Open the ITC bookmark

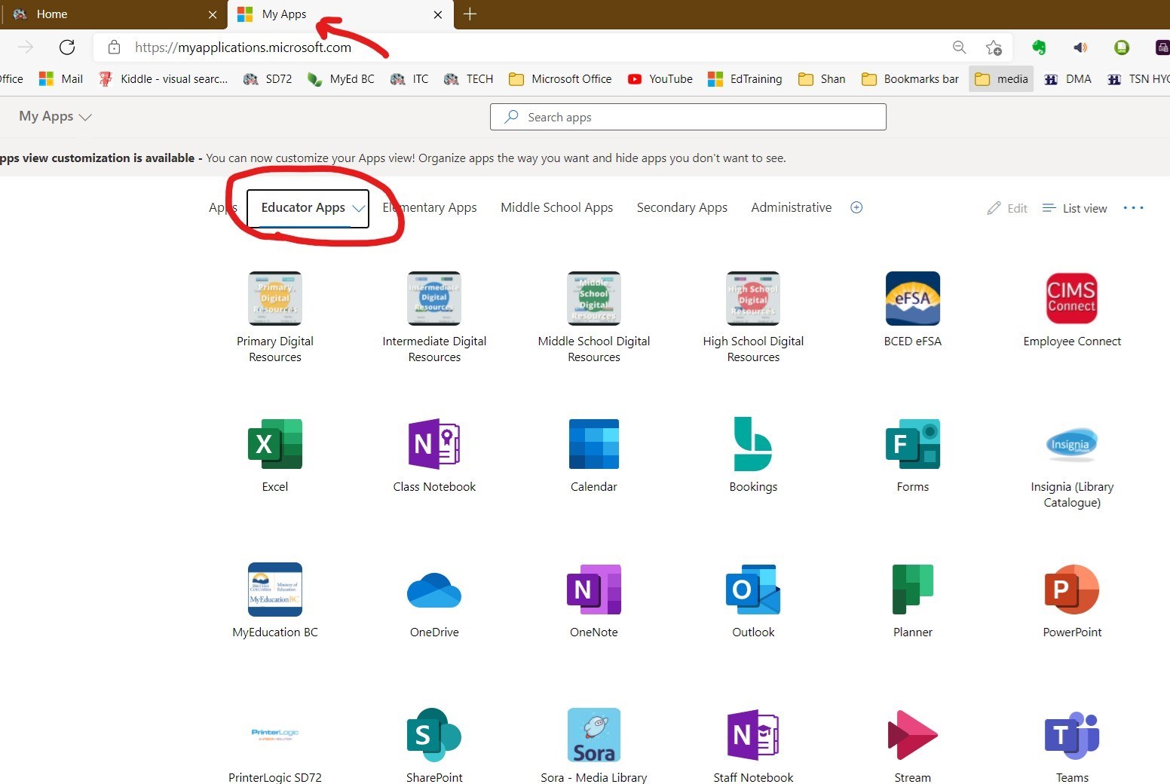409,78
